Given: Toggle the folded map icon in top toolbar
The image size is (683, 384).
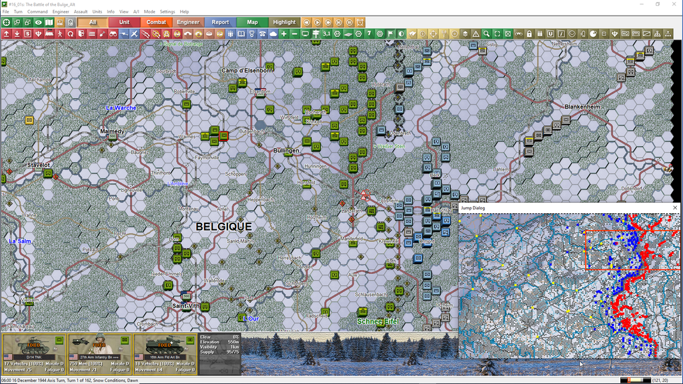Looking at the screenshot, I should 49,22.
